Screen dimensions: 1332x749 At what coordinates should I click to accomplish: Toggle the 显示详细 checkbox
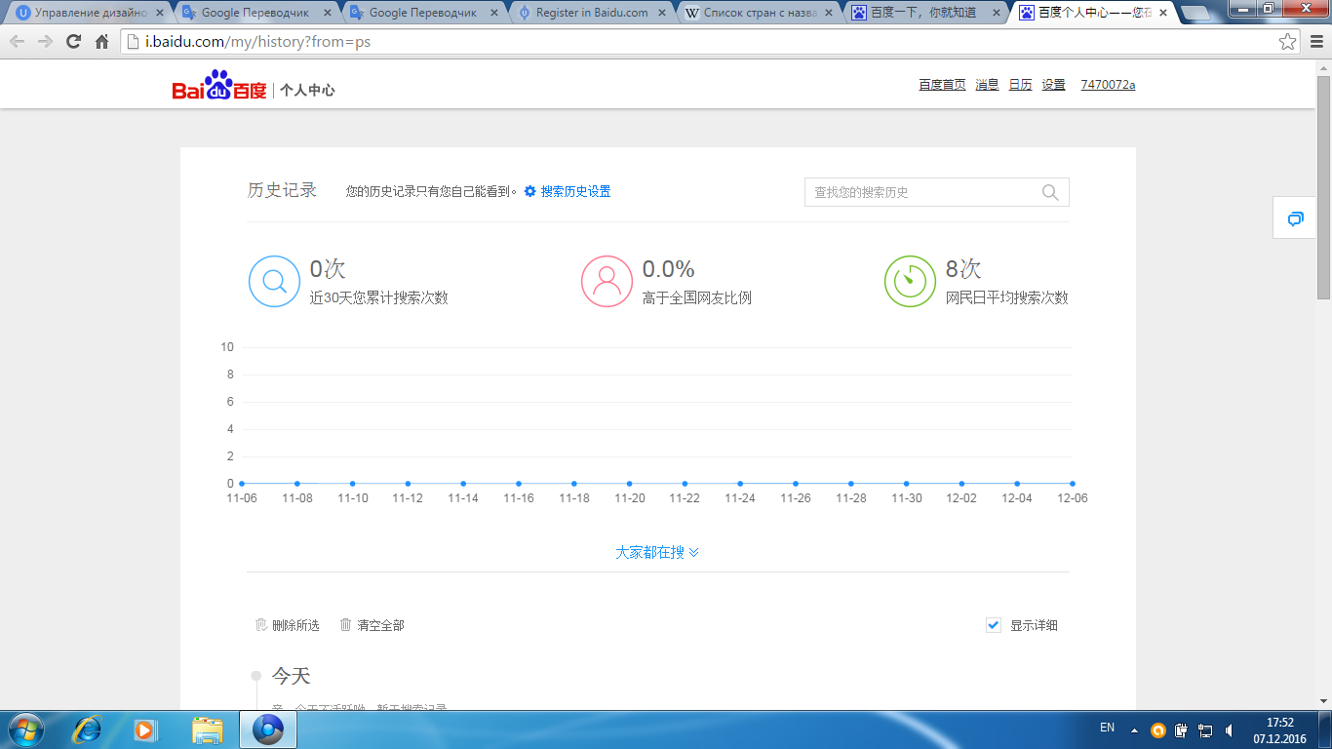point(994,625)
